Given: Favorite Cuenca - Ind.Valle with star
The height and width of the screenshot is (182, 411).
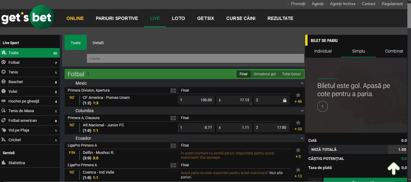Looking at the screenshot, I should tap(298, 170).
